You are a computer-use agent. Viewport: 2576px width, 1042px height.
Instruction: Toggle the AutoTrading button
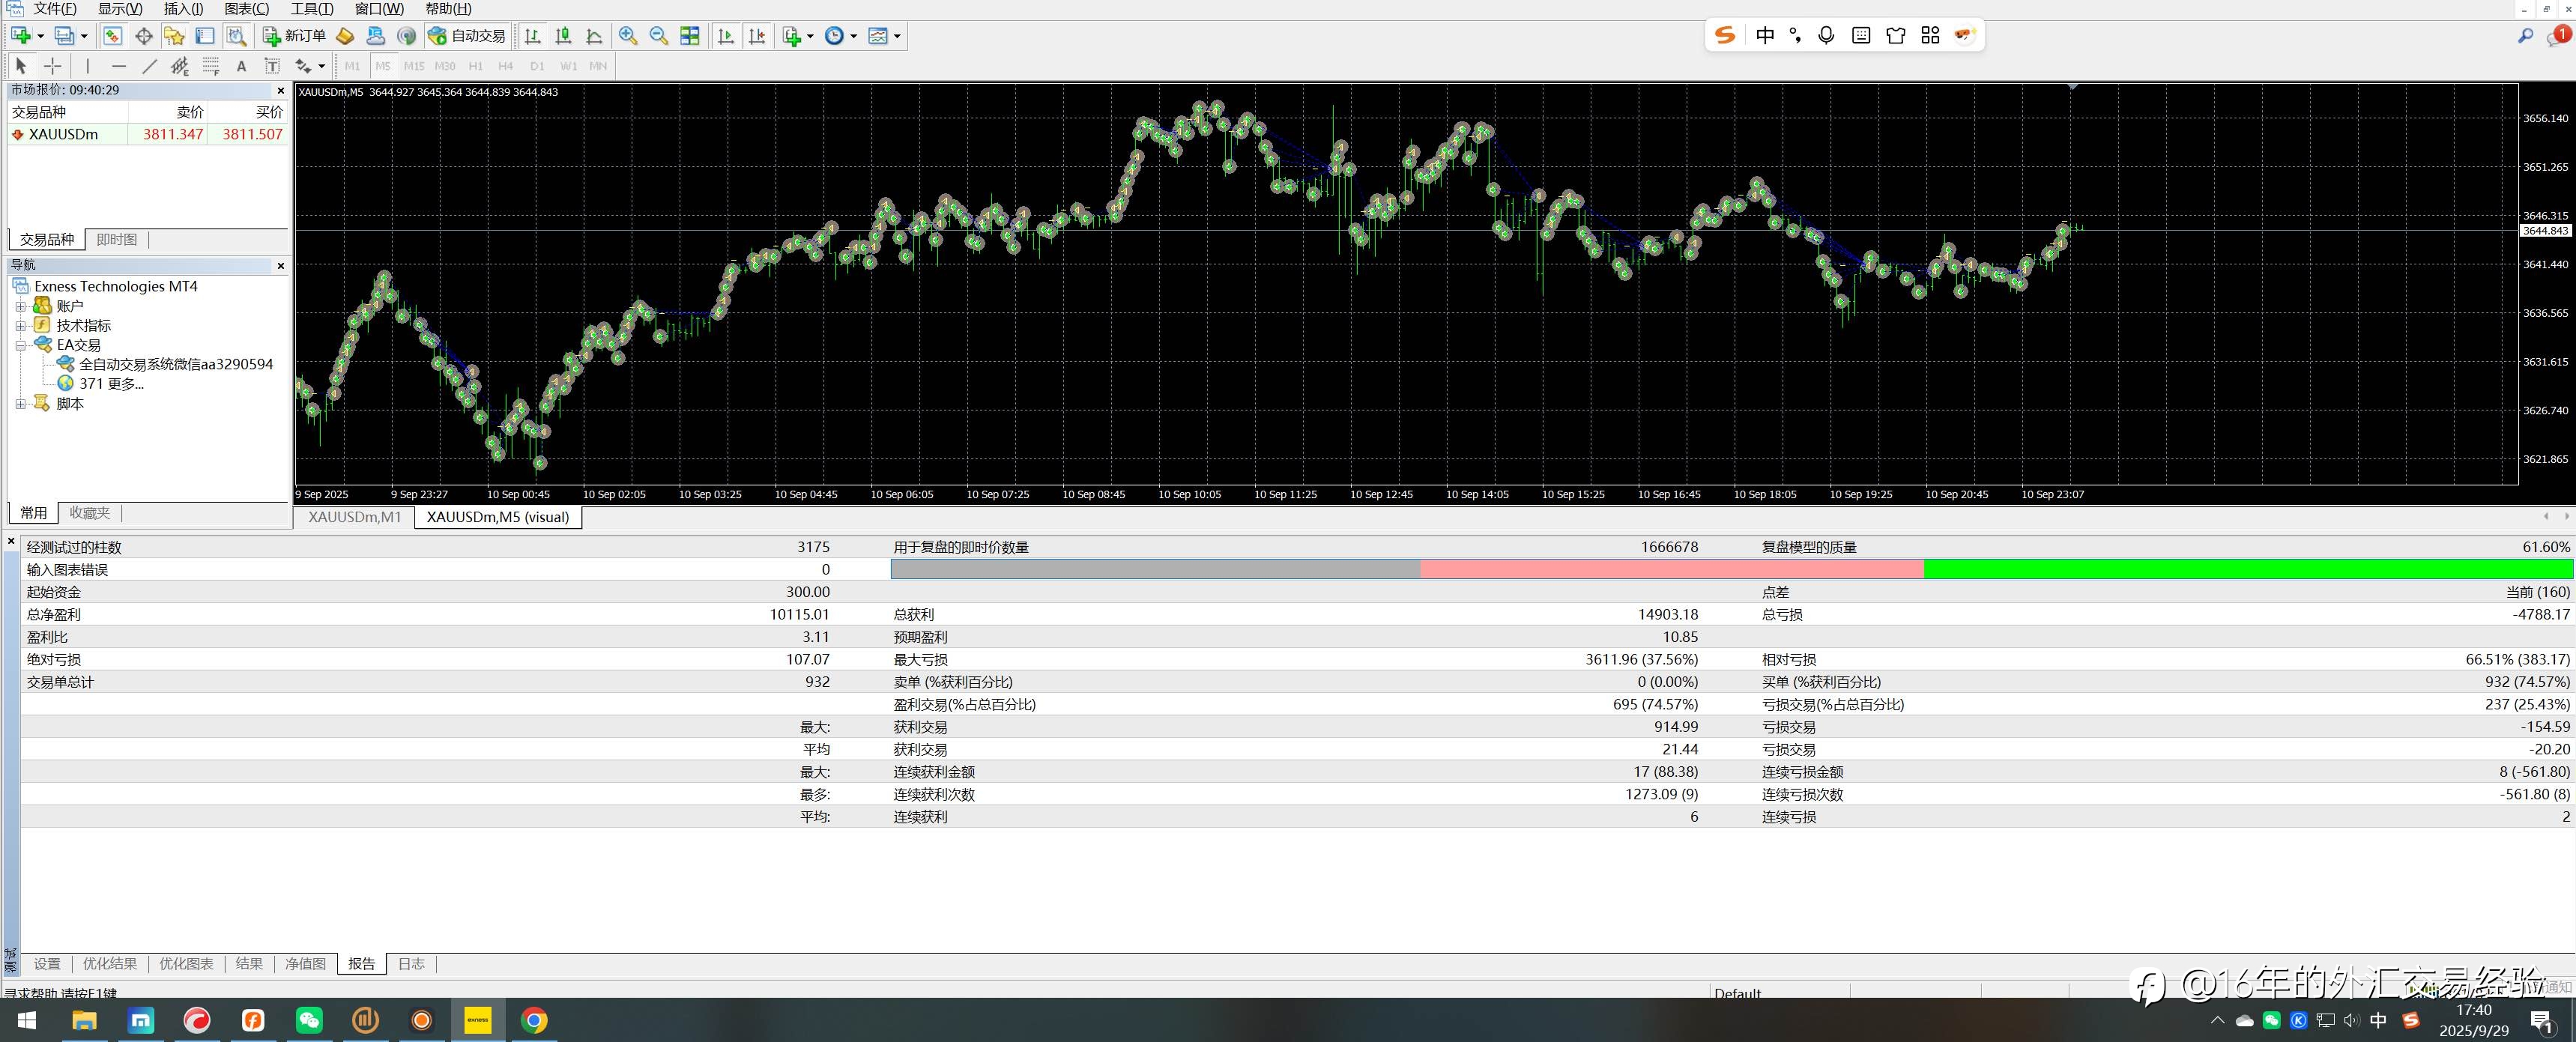[x=467, y=36]
